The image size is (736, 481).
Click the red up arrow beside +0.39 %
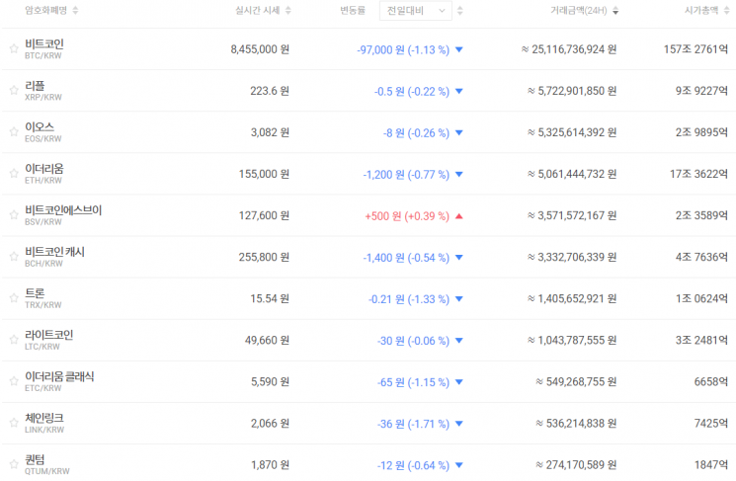[x=459, y=216]
